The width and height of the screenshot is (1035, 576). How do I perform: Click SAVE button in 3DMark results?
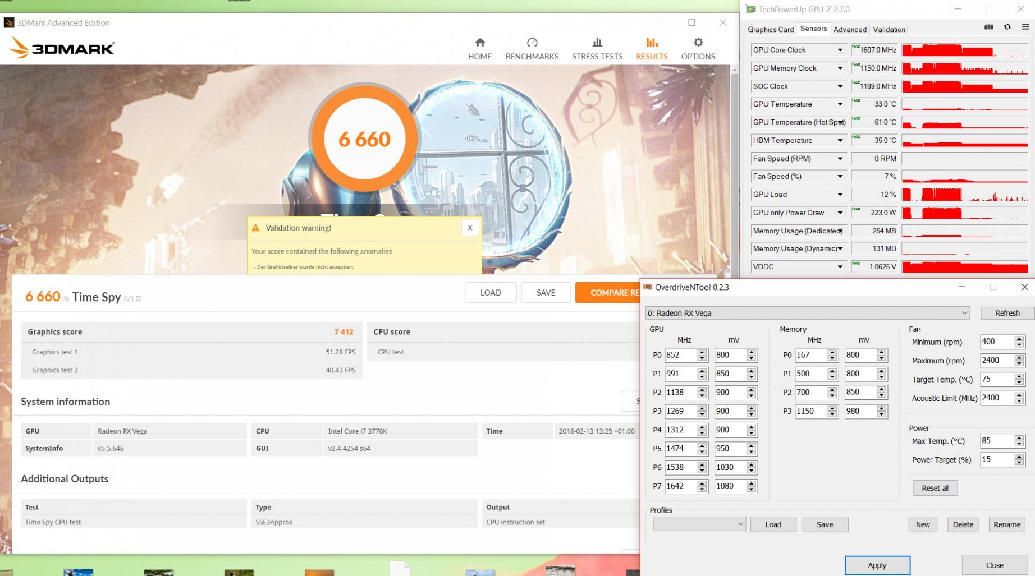pyautogui.click(x=546, y=292)
